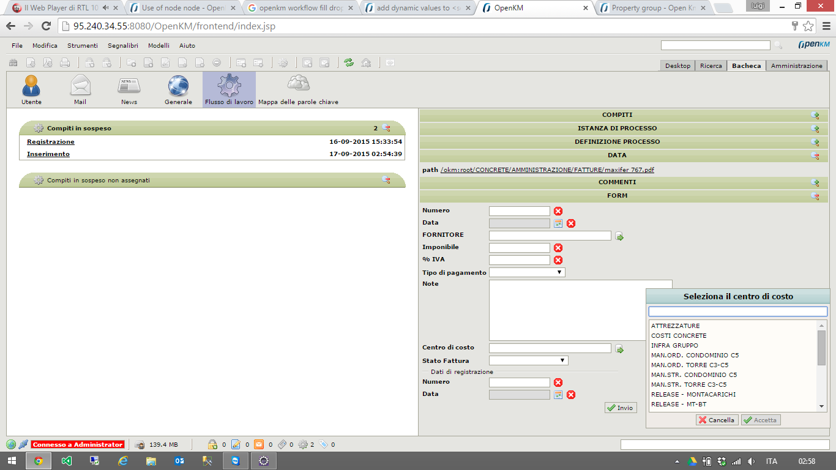
Task: Open calendar picker beside first Data field
Action: coord(558,223)
